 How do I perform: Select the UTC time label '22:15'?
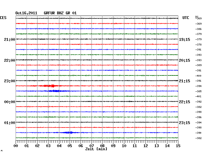pos(185,102)
